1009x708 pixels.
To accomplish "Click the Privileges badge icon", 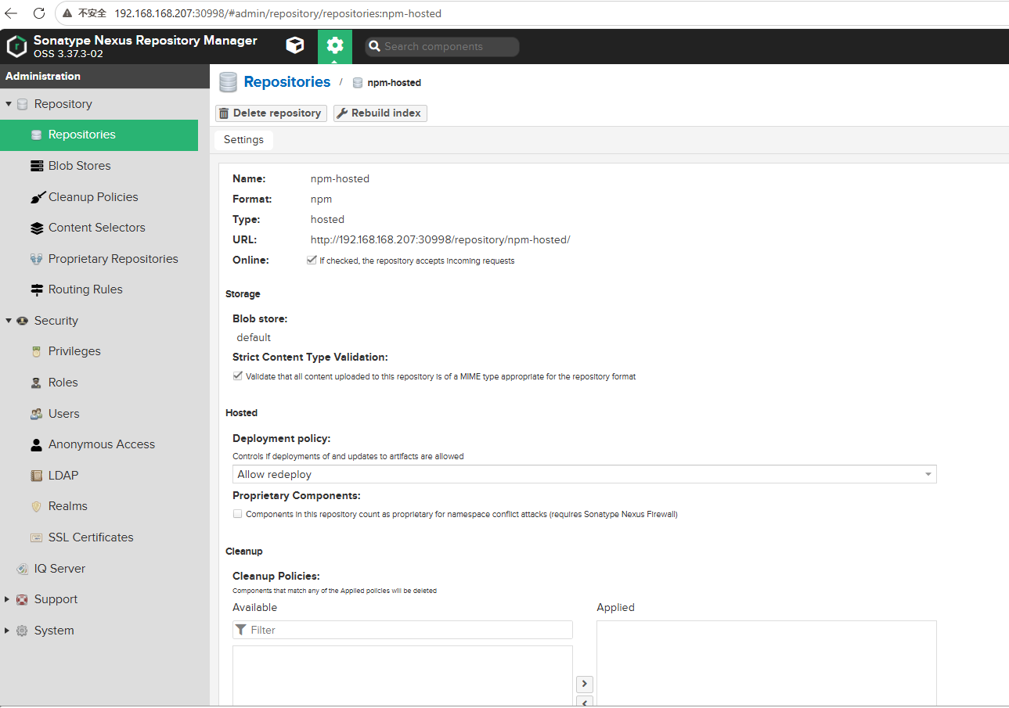I will (37, 351).
